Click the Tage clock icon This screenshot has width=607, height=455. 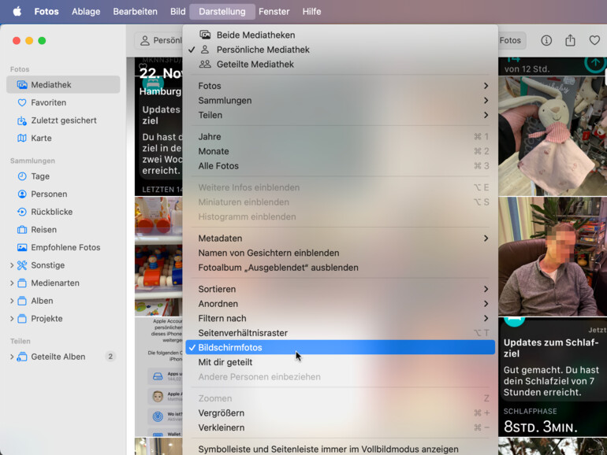click(x=22, y=176)
